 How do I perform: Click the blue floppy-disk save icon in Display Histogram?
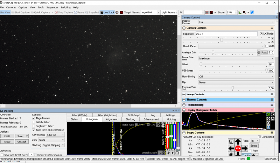pyautogui.click(x=268, y=127)
